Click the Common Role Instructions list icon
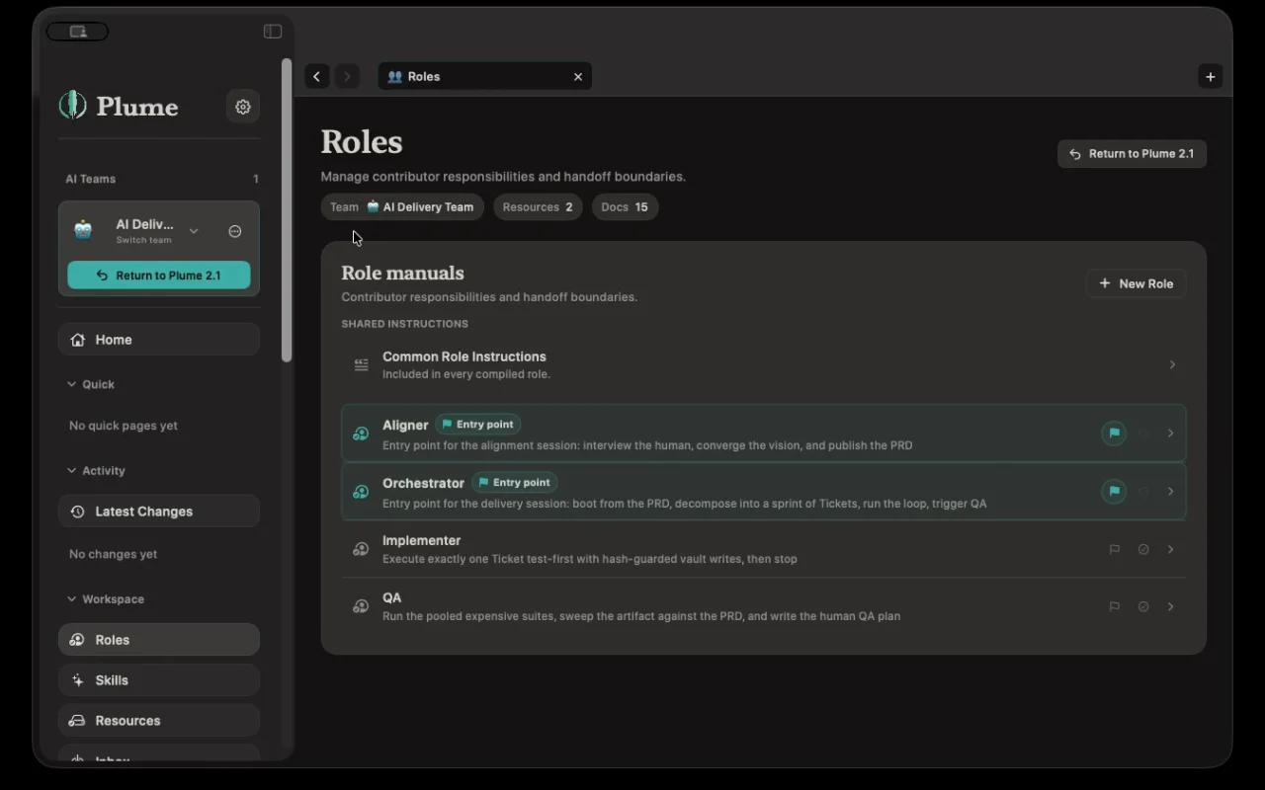Image resolution: width=1265 pixels, height=790 pixels. pos(362,365)
